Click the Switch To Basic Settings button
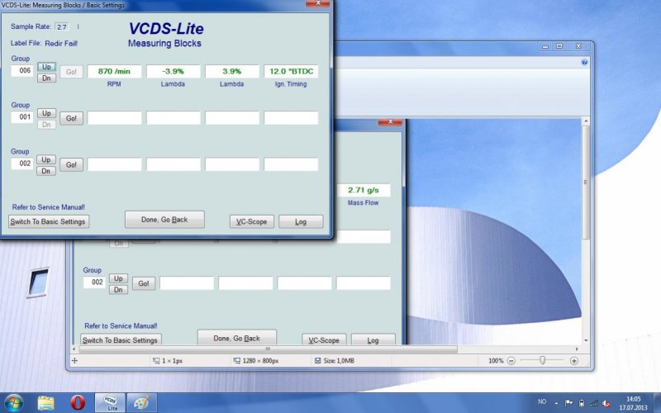Viewport: 661px width, 413px height. pyautogui.click(x=48, y=221)
